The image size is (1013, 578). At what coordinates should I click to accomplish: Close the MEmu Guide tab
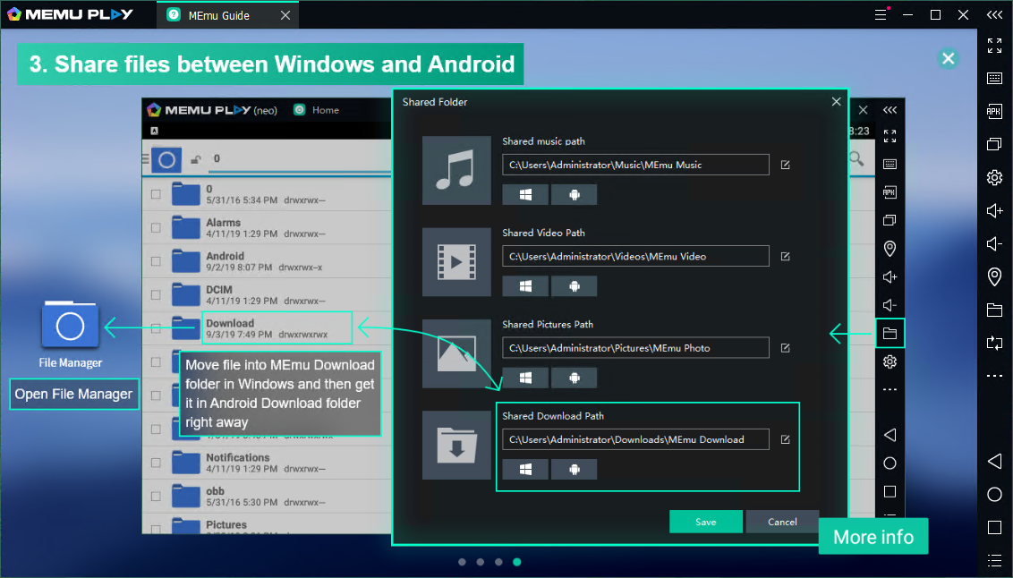tap(285, 15)
